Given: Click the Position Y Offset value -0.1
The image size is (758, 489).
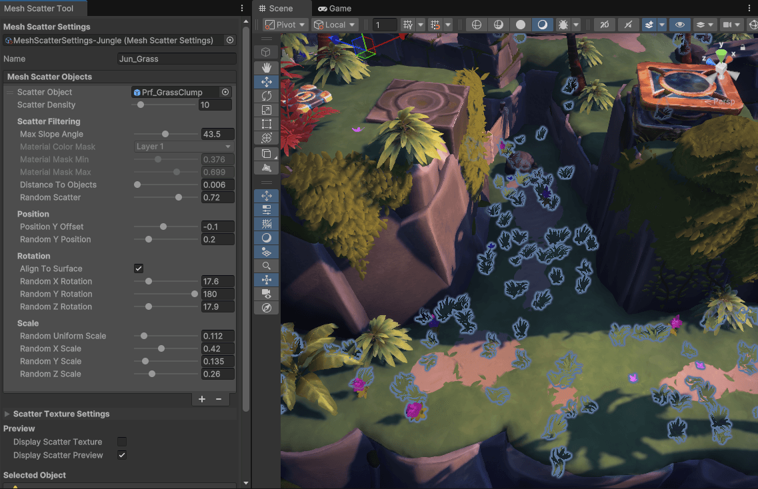Looking at the screenshot, I should coord(217,227).
